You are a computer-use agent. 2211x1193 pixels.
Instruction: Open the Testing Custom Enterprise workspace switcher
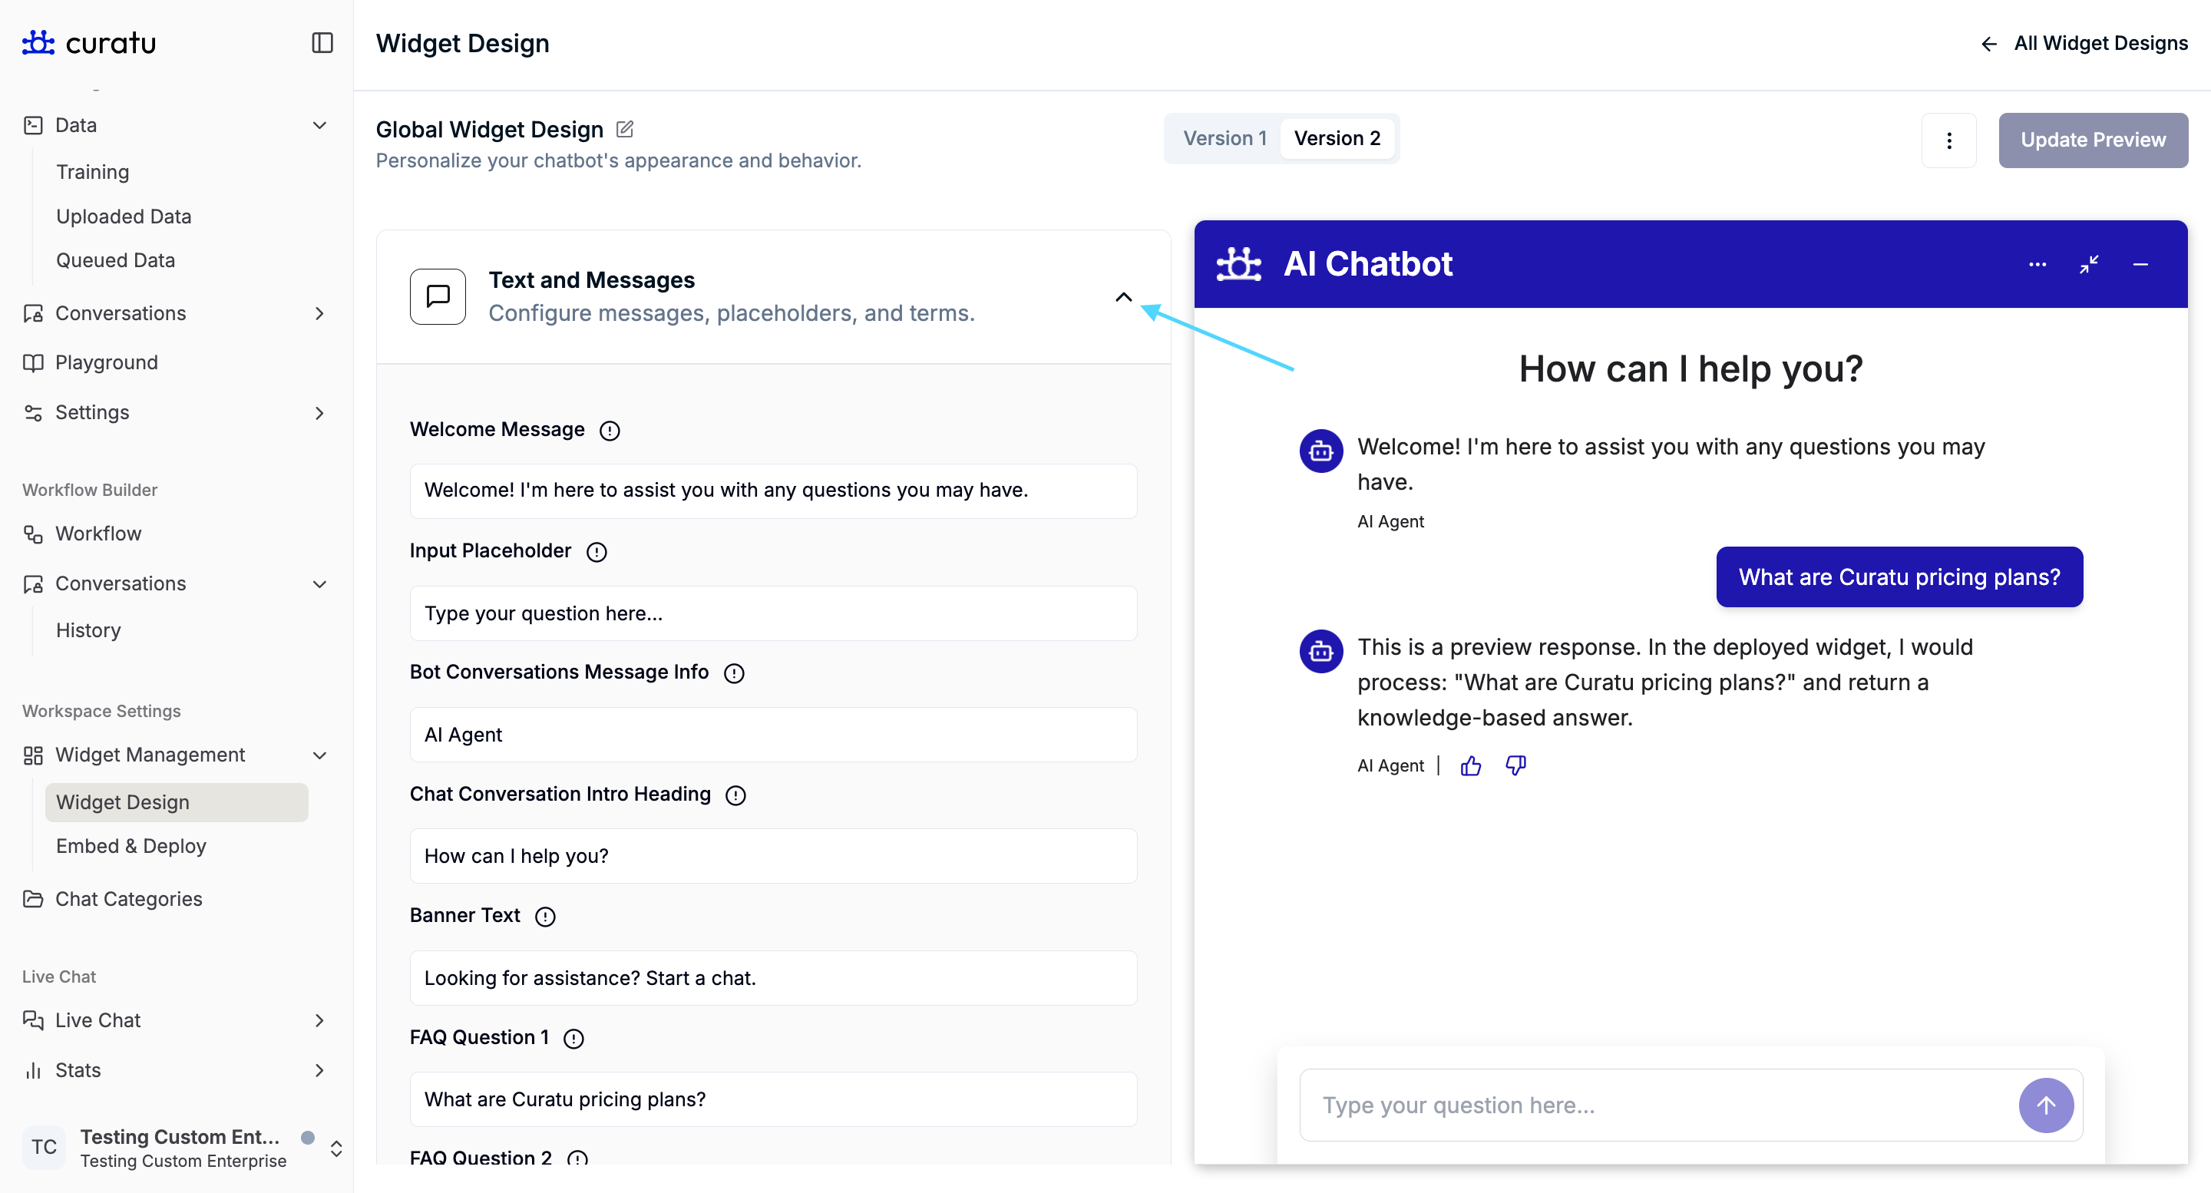(336, 1148)
